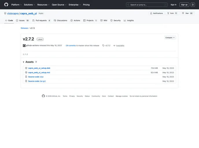Open the github-actions author link

[x=32, y=46]
